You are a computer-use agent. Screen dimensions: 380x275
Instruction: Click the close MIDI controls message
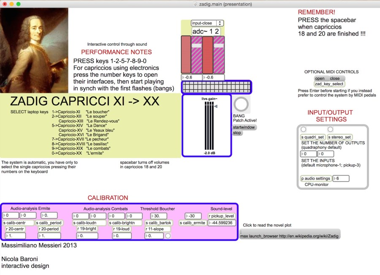(x=334, y=79)
